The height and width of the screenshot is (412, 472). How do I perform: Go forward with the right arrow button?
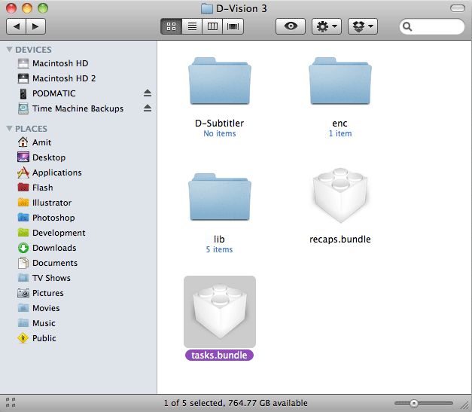click(36, 26)
